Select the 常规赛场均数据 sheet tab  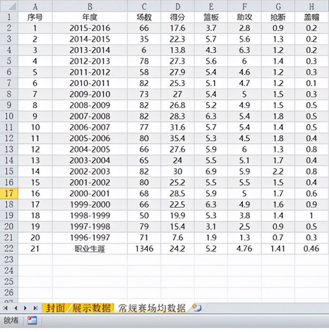tap(152, 308)
